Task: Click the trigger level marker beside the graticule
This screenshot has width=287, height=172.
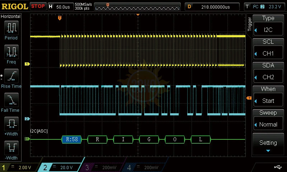Action: (249, 98)
